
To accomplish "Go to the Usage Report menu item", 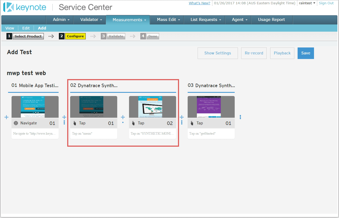I will 272,20.
